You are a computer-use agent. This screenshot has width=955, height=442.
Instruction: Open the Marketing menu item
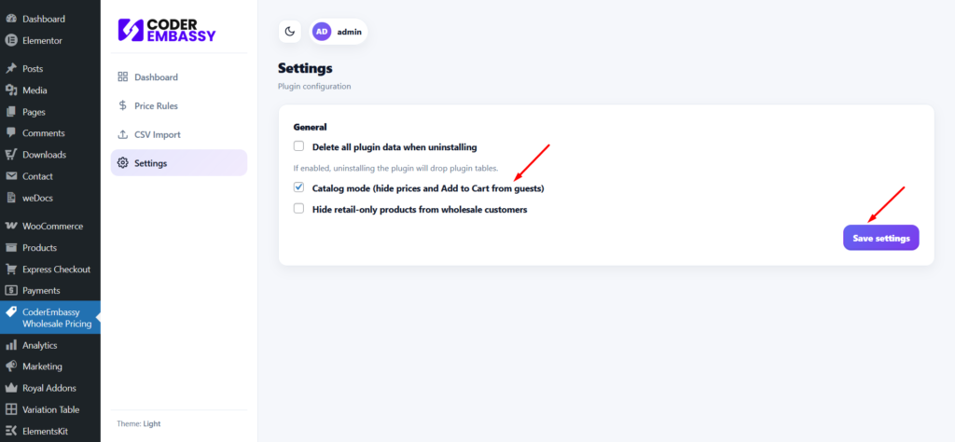click(x=42, y=366)
